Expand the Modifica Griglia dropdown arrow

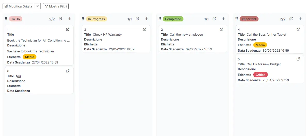pos(37,6)
